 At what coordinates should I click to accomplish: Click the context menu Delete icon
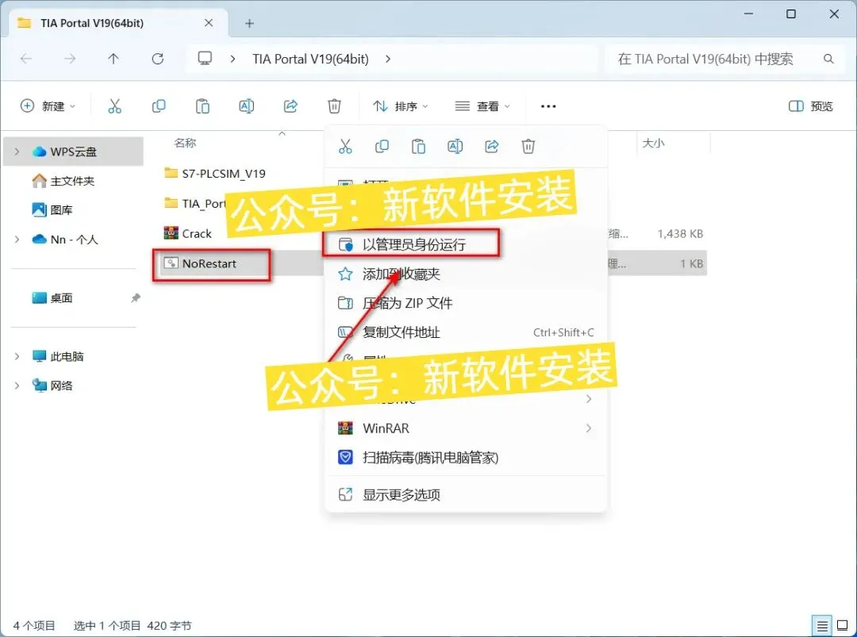[x=528, y=147]
